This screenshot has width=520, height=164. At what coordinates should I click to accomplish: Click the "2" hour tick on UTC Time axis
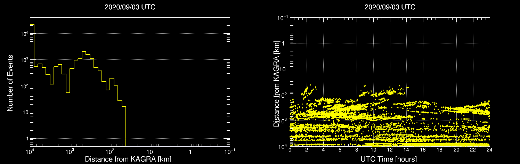pos(307,150)
